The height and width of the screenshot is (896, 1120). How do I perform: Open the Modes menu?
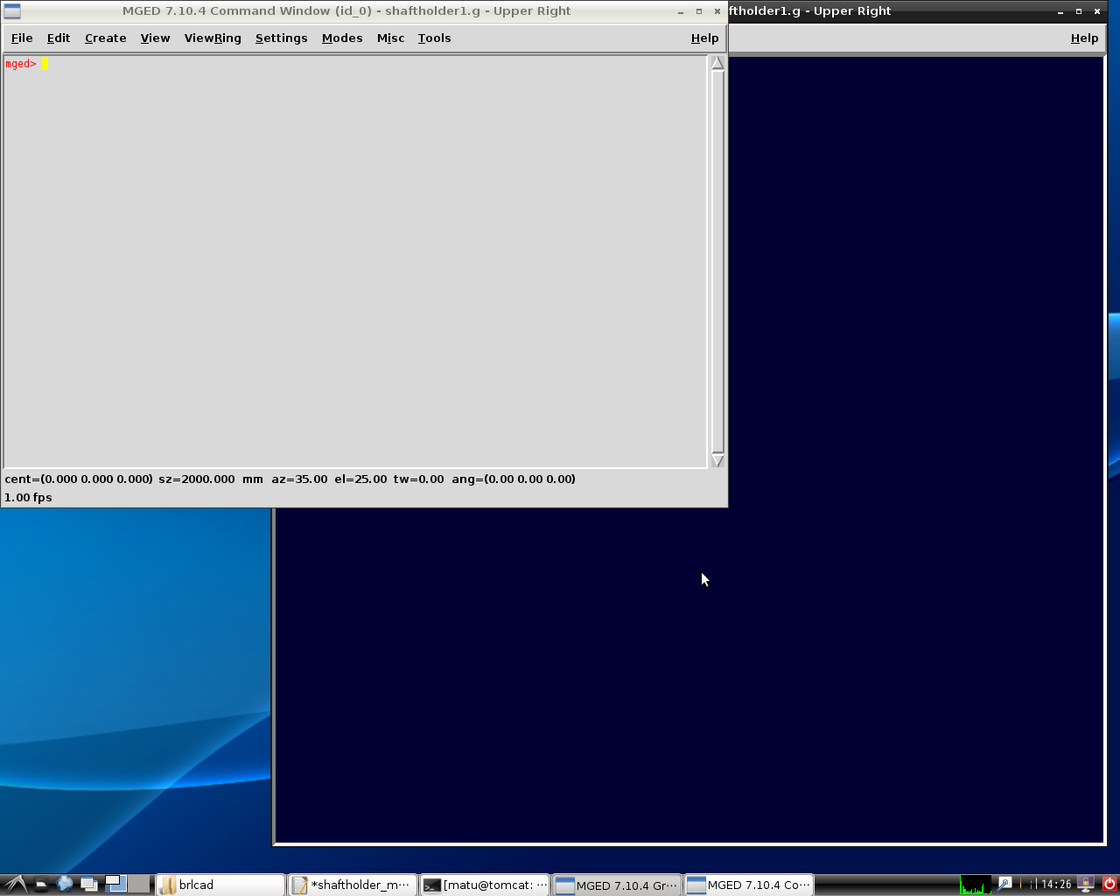tap(342, 38)
